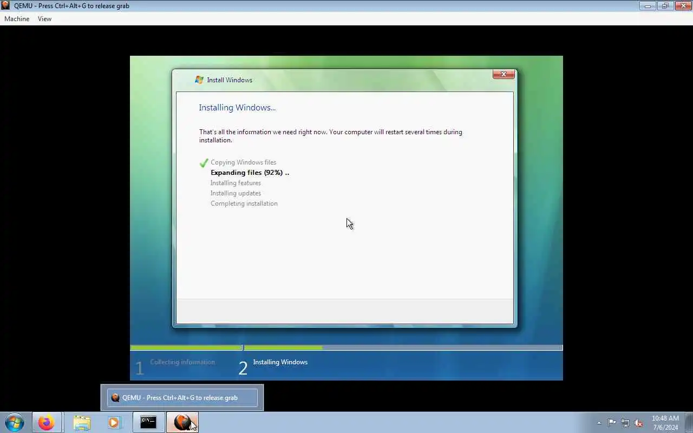Image resolution: width=693 pixels, height=433 pixels.
Task: Open Windows Media Player from taskbar
Action: [x=114, y=422]
